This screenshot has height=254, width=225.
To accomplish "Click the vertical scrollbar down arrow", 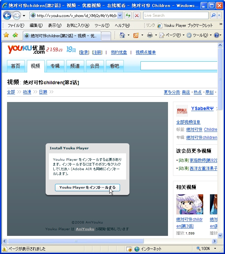I will point(220,235).
